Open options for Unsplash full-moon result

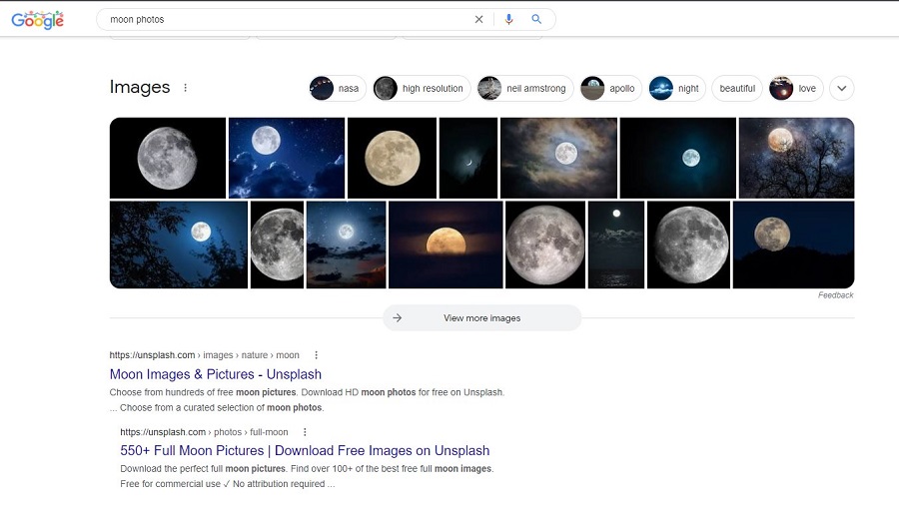305,432
